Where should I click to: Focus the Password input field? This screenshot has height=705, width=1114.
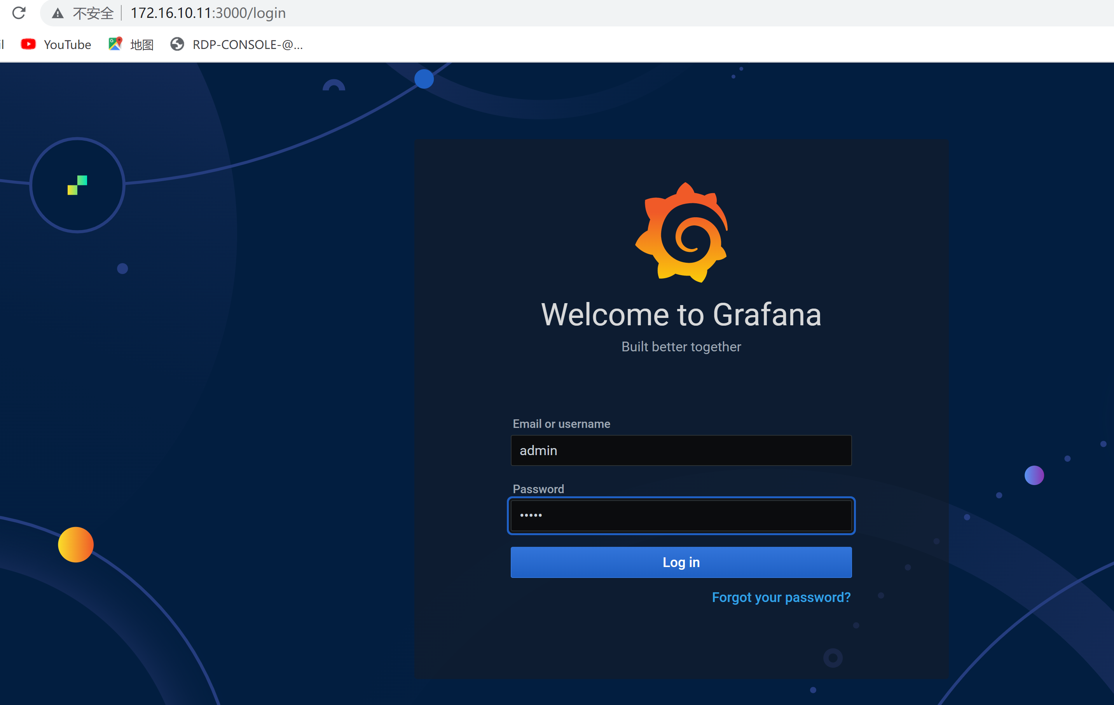tap(681, 515)
